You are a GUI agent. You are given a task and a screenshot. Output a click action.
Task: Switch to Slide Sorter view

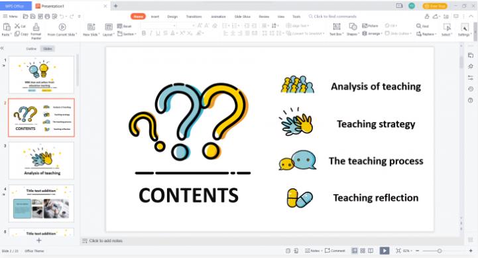click(x=363, y=251)
